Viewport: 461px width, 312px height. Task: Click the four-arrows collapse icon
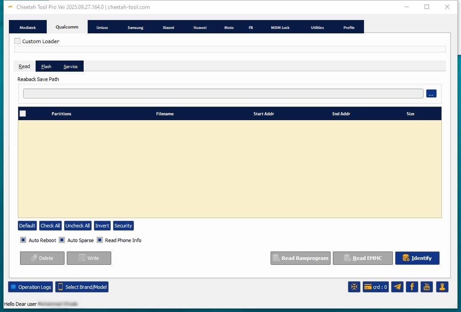click(354, 287)
